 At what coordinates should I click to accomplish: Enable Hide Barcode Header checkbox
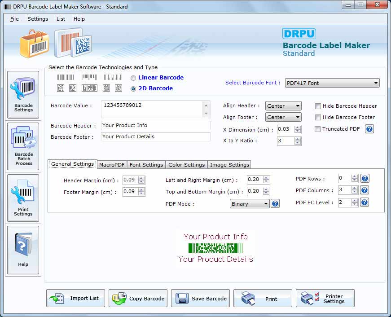tap(318, 106)
